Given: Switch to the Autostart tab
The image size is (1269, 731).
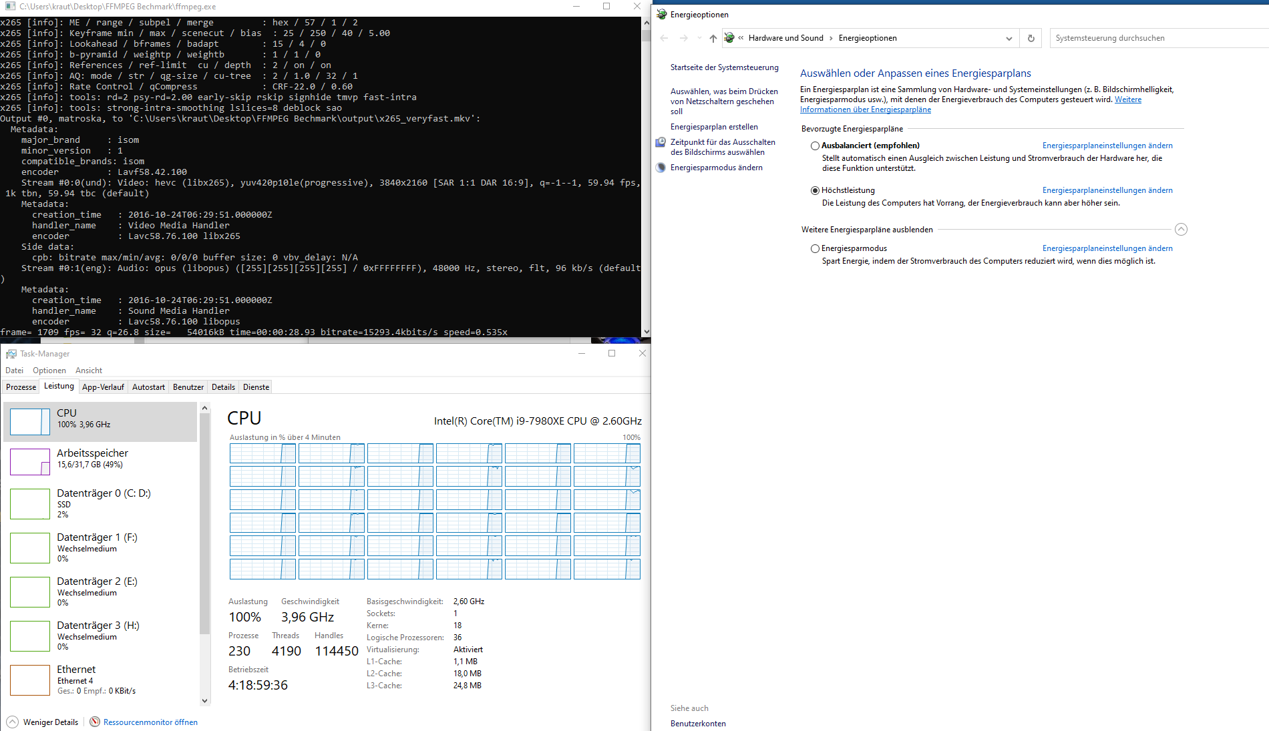Looking at the screenshot, I should 148,387.
